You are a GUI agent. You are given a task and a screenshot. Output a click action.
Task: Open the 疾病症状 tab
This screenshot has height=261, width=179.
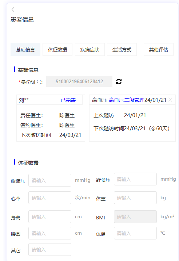[x=90, y=49]
